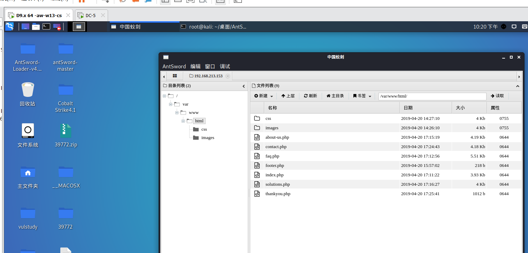Open the clock showing 10:20 下午
528x253 pixels.
[x=485, y=26]
